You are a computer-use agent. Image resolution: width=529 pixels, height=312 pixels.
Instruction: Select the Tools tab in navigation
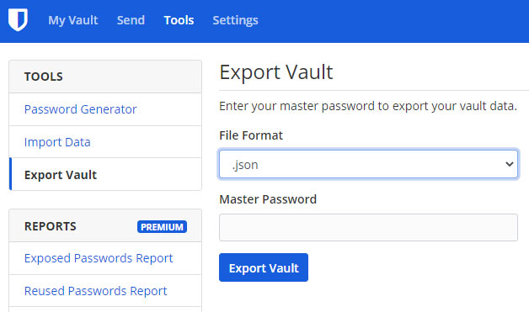(179, 20)
